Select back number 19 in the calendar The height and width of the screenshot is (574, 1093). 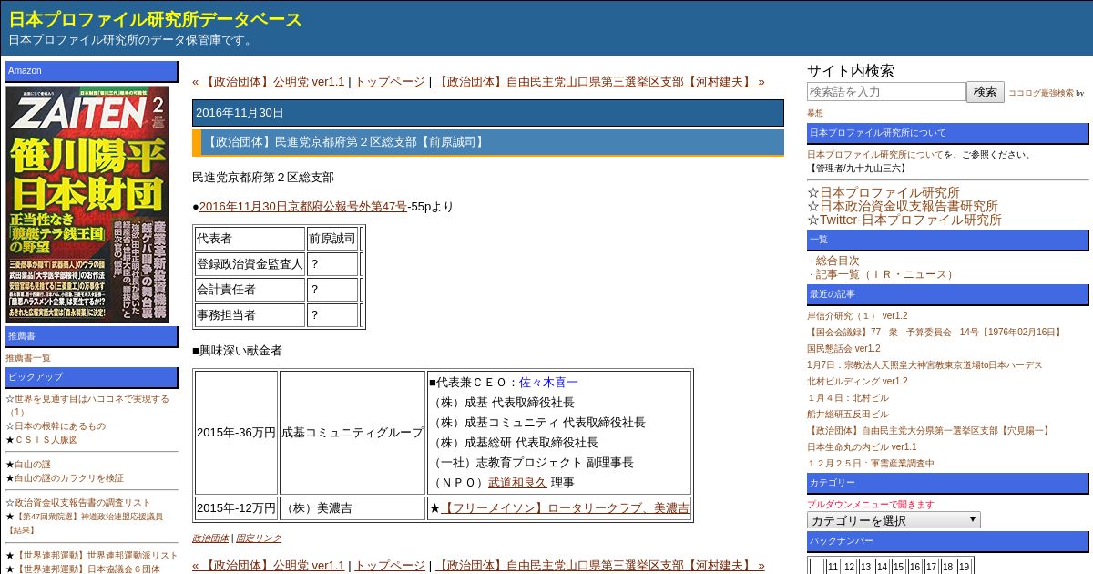(964, 567)
